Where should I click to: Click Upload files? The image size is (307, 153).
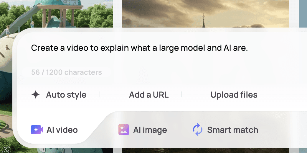click(234, 95)
